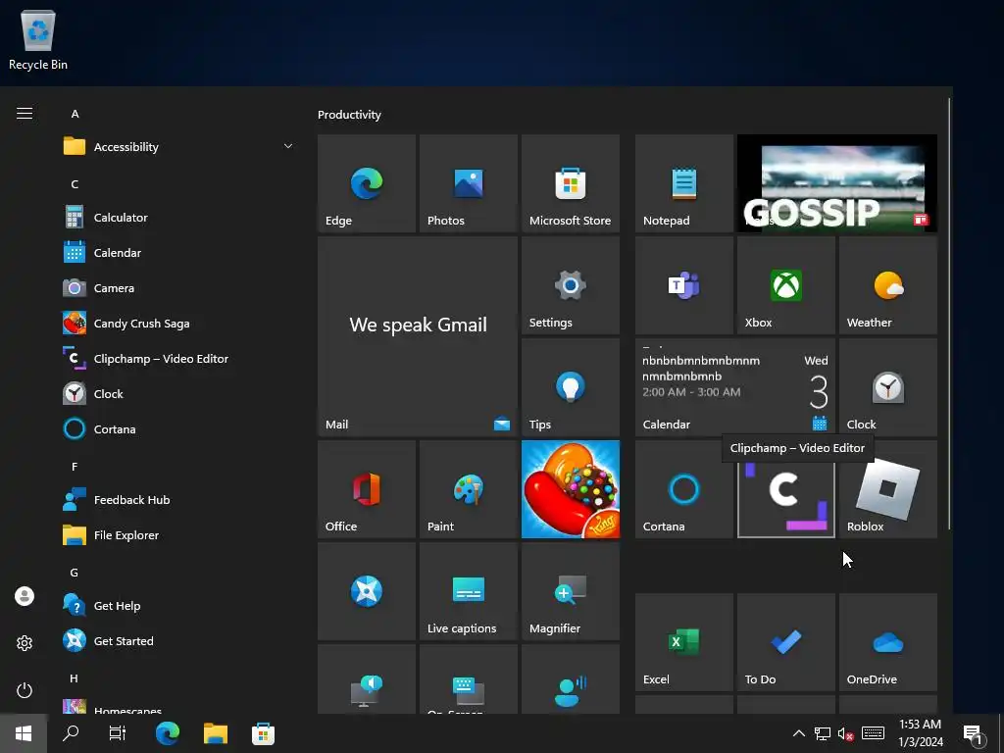Select the letter F section header

pos(75,467)
